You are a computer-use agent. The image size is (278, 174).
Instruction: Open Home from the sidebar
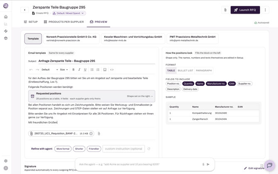(6, 17)
